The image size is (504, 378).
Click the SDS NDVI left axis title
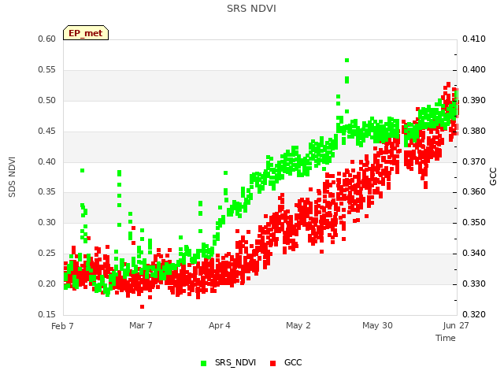tap(12, 177)
